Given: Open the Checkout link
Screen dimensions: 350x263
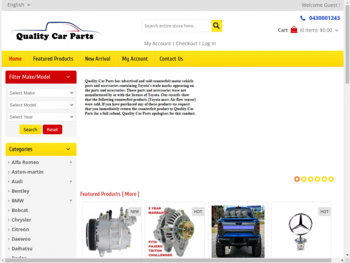Looking at the screenshot, I should click(x=187, y=43).
